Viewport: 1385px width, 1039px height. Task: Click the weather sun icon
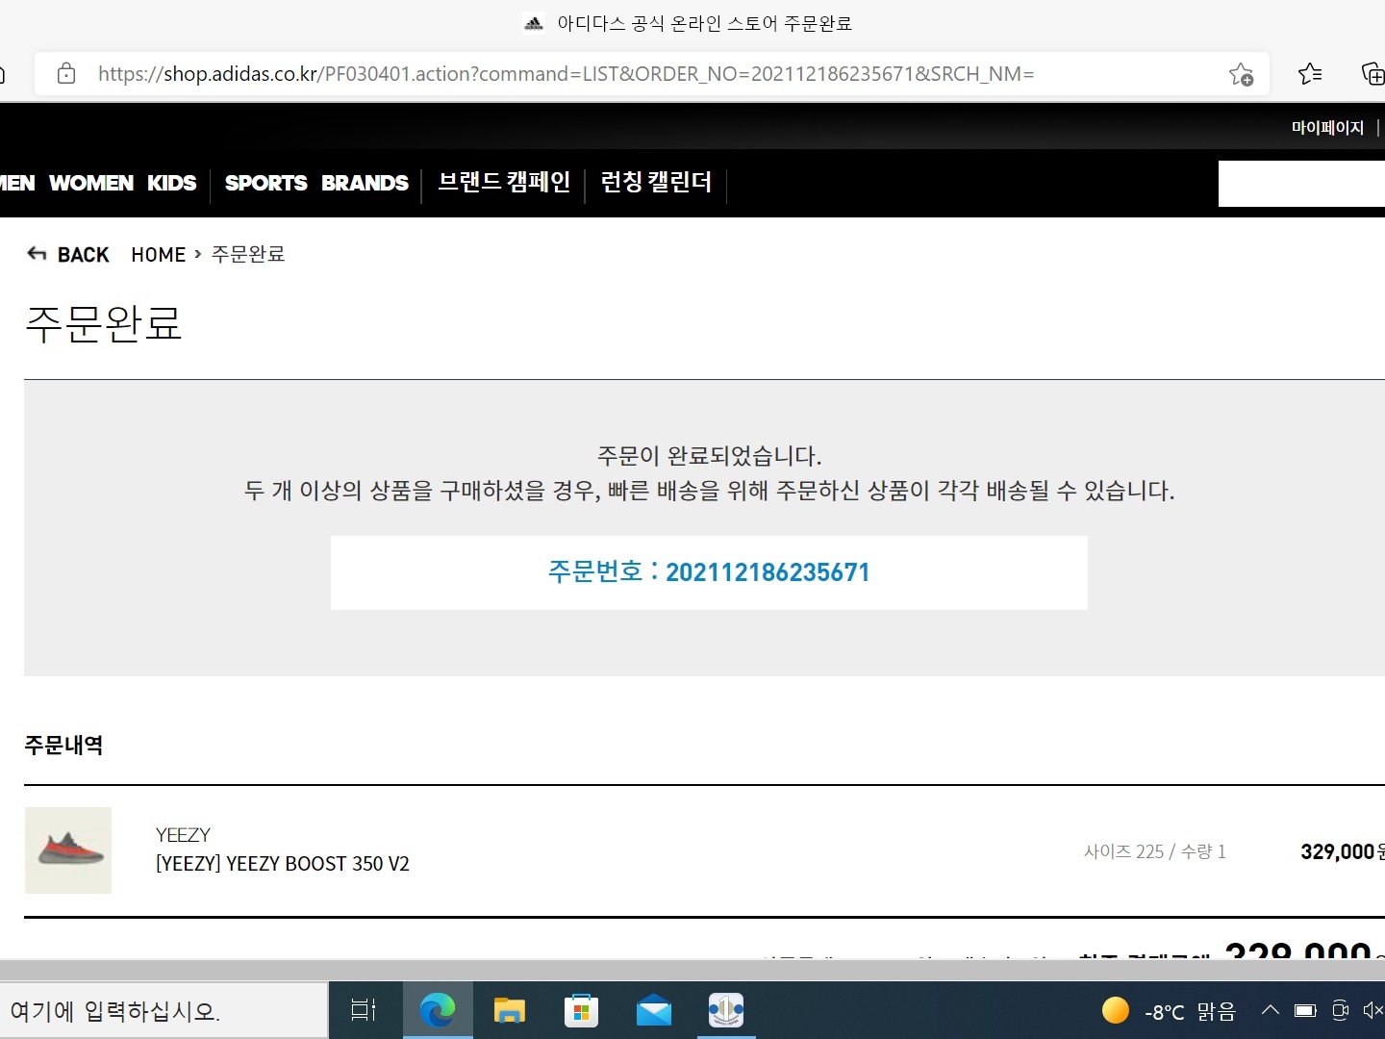click(x=1116, y=1010)
